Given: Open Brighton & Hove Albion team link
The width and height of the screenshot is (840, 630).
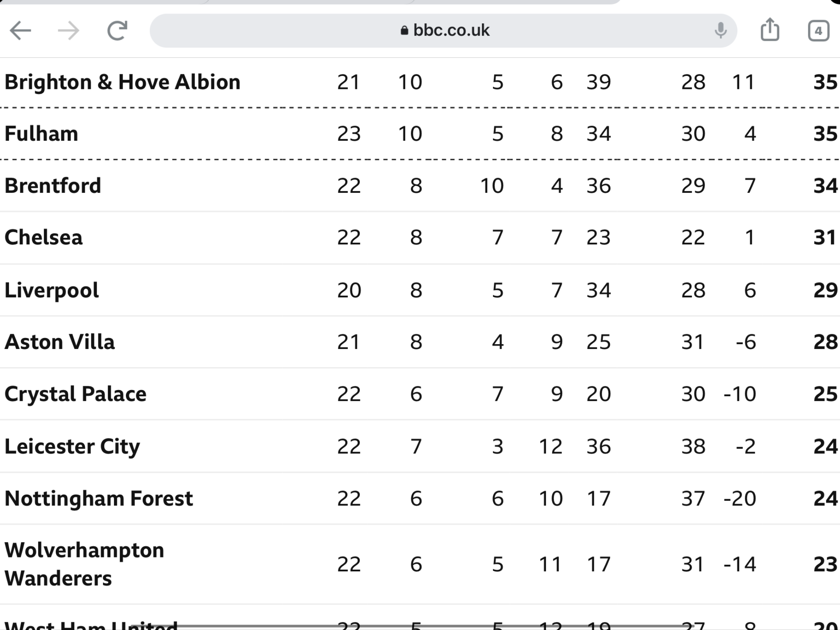Looking at the screenshot, I should click(122, 82).
